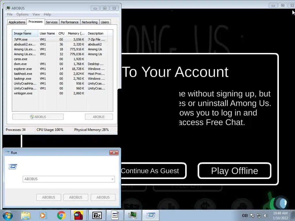Click the Action Center flag tray icon
295x221 pixels.
252,216
